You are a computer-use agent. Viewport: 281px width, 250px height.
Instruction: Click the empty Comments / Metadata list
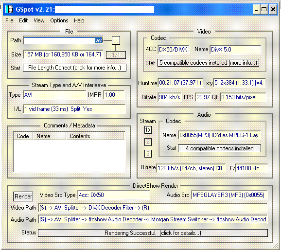point(69,156)
